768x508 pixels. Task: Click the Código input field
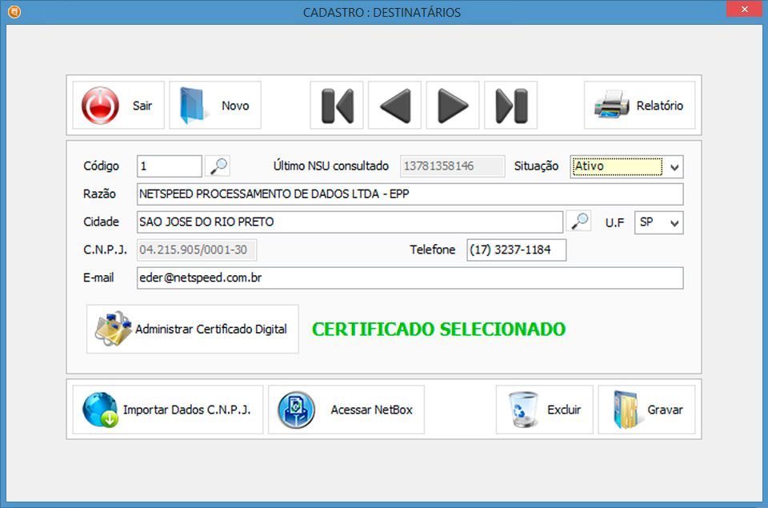tap(170, 166)
